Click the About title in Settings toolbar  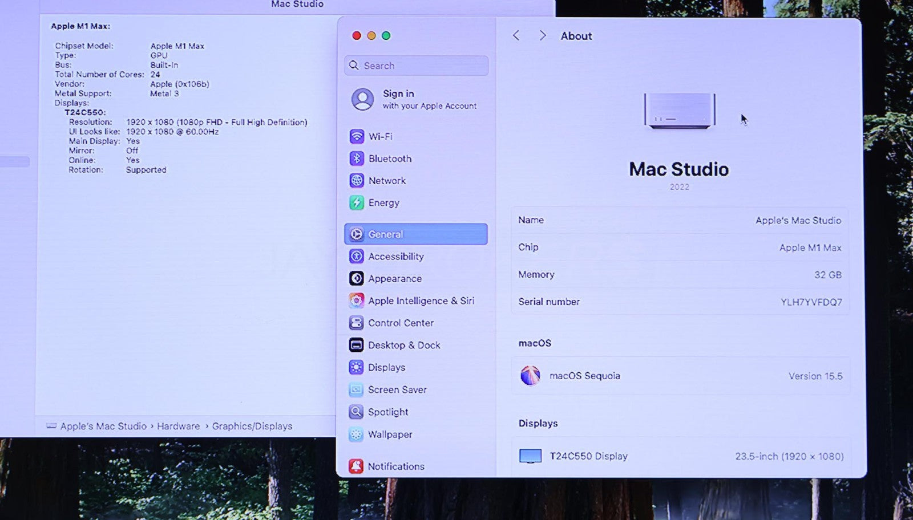576,36
